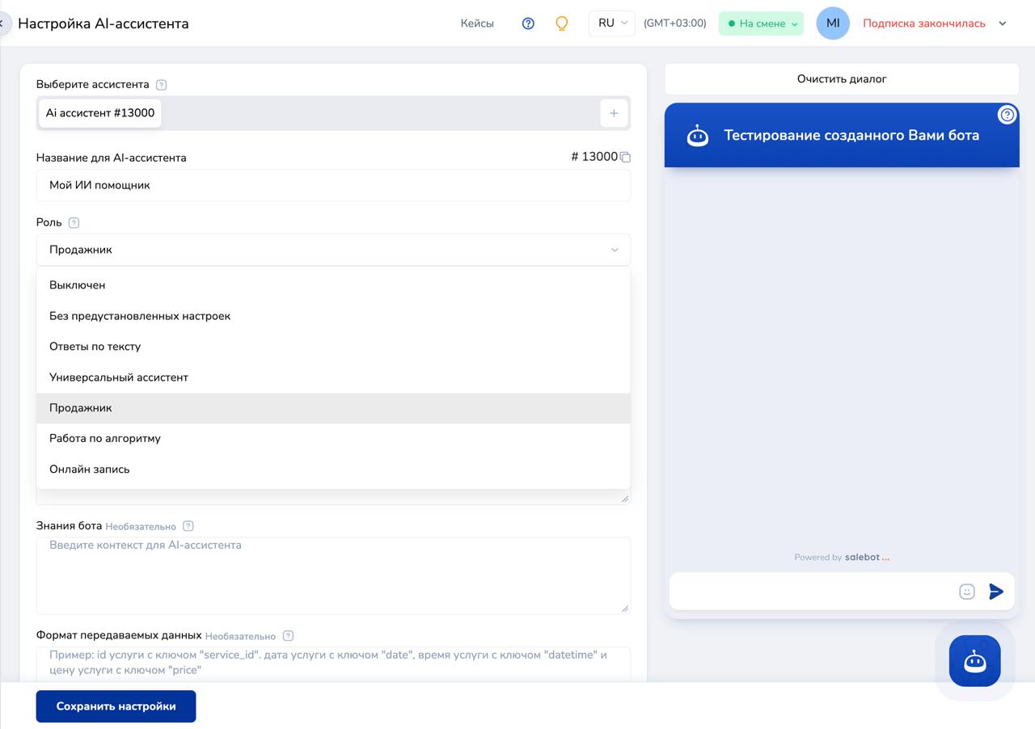Select the Без предустановленных настроек option
1035x729 pixels.
(x=333, y=316)
